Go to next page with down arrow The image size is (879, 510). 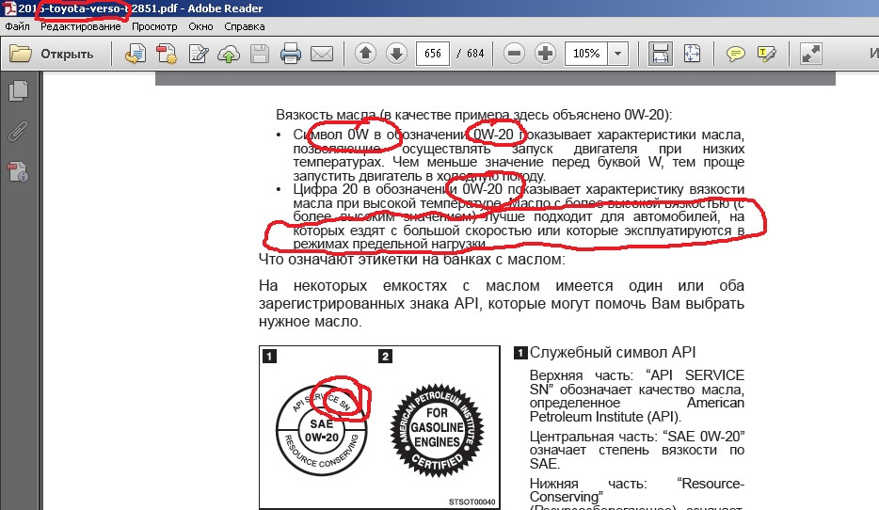(396, 54)
